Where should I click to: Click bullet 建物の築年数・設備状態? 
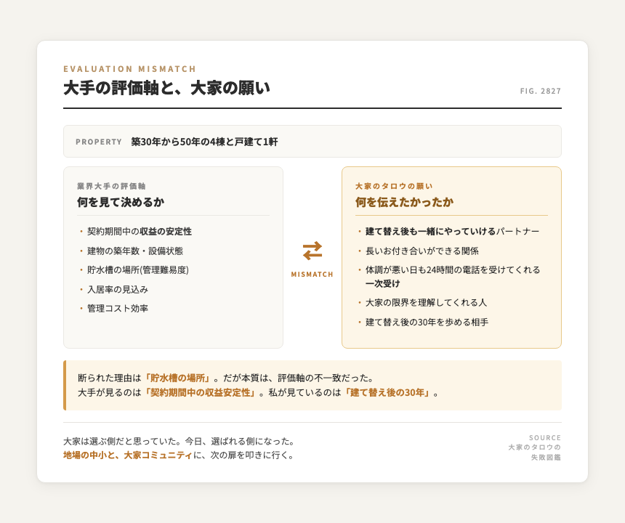tap(135, 251)
